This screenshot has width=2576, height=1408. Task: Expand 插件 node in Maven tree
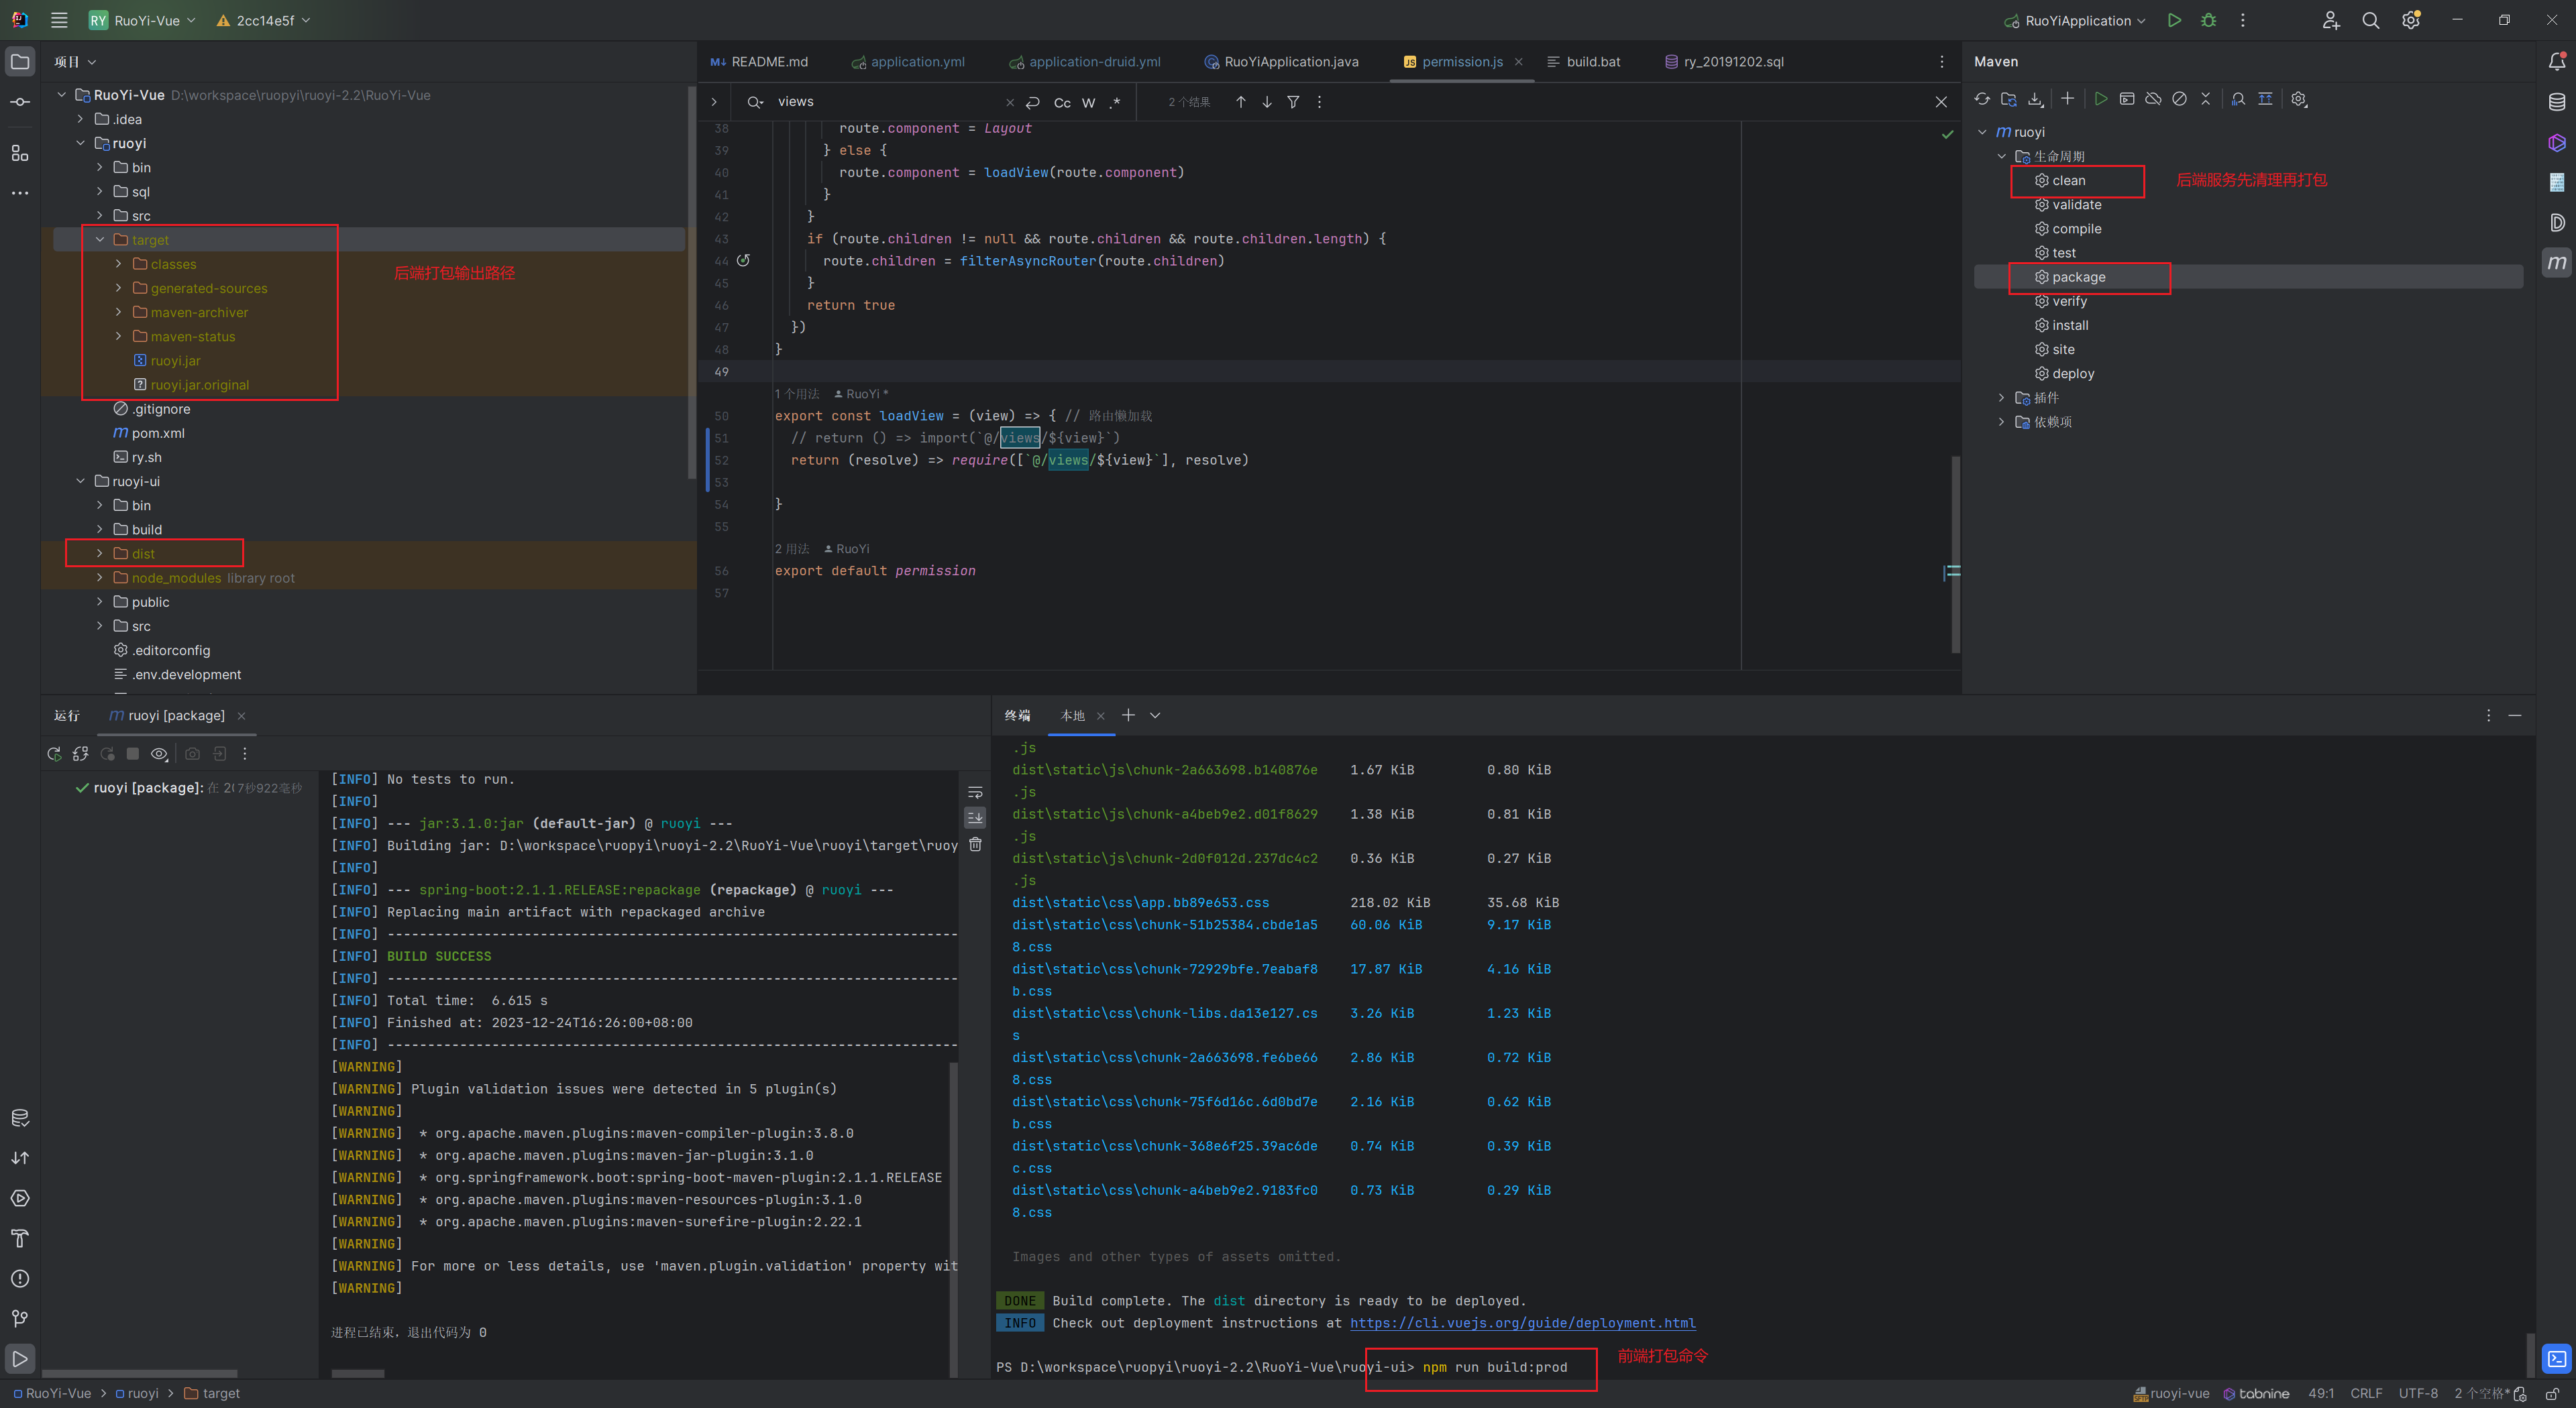point(2001,398)
